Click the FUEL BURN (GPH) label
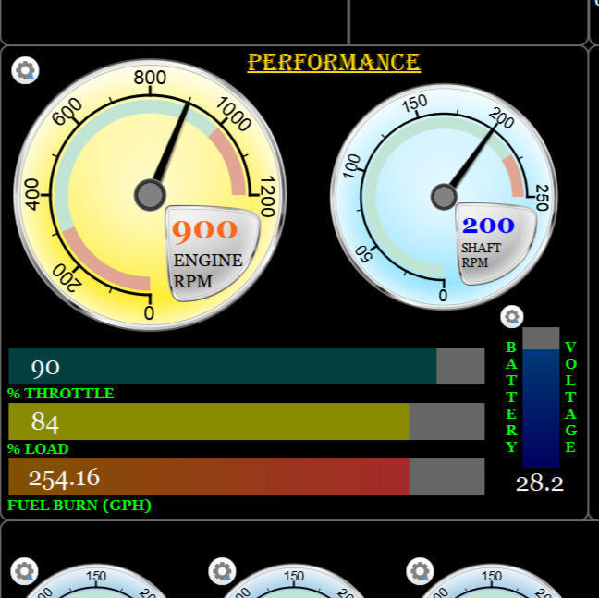Viewport: 599px width, 598px height. point(79,506)
